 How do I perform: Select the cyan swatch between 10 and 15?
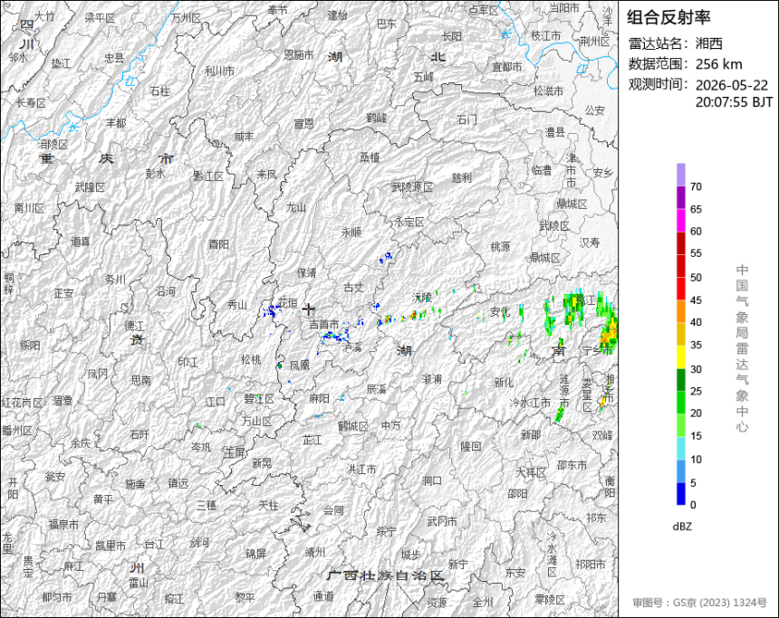[680, 448]
